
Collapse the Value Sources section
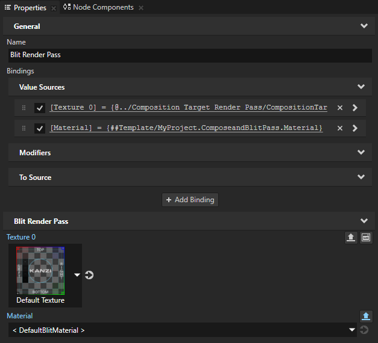pyautogui.click(x=361, y=87)
